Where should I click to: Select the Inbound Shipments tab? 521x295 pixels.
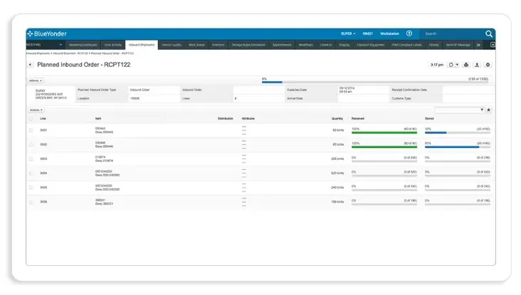(x=142, y=45)
